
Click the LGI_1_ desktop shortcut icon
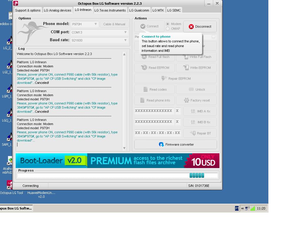coord(9,64)
